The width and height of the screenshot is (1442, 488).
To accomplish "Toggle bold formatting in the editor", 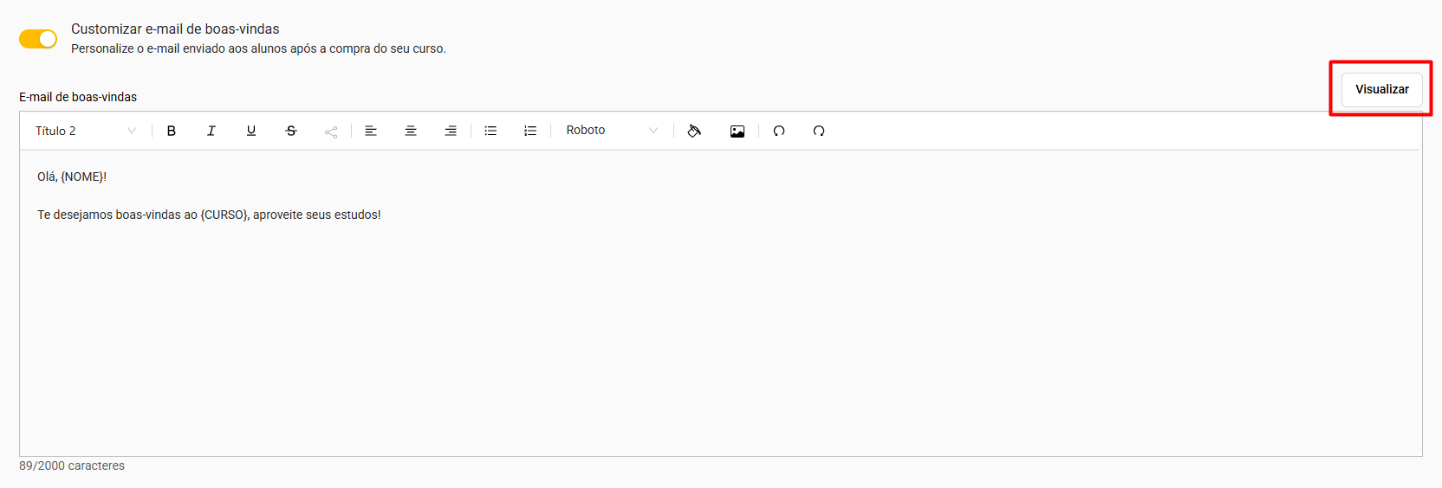I will [172, 131].
